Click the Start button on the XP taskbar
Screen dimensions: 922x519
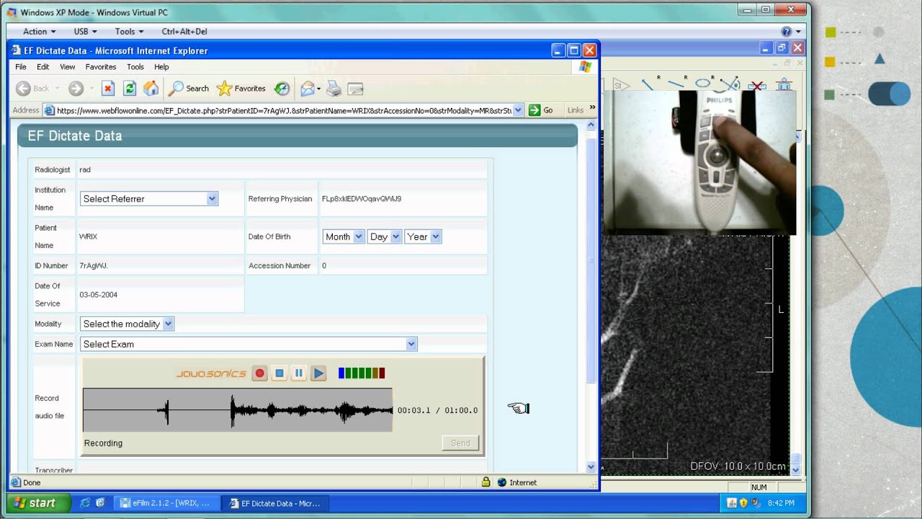pyautogui.click(x=40, y=503)
